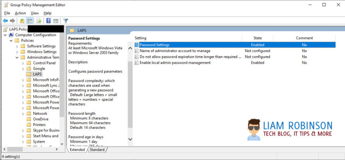Expand the Skype for Business node

[23, 130]
